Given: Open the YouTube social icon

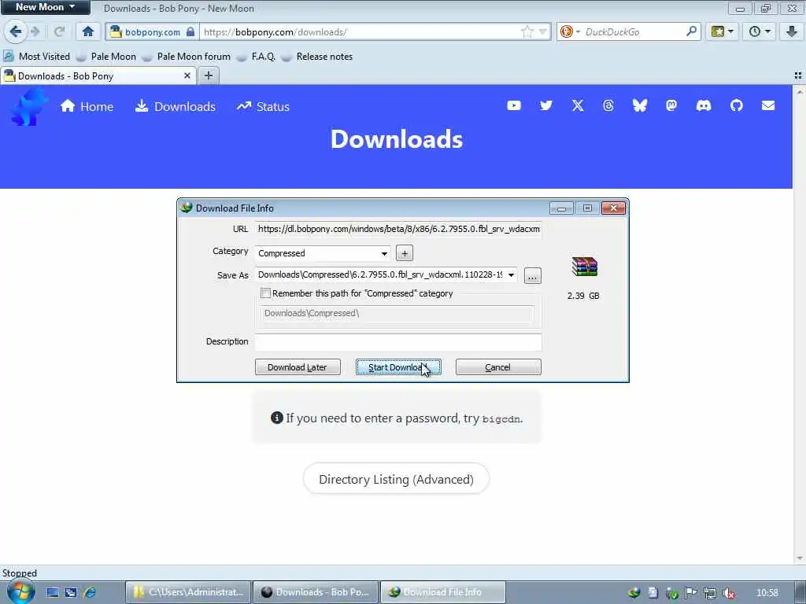Looking at the screenshot, I should (x=514, y=105).
